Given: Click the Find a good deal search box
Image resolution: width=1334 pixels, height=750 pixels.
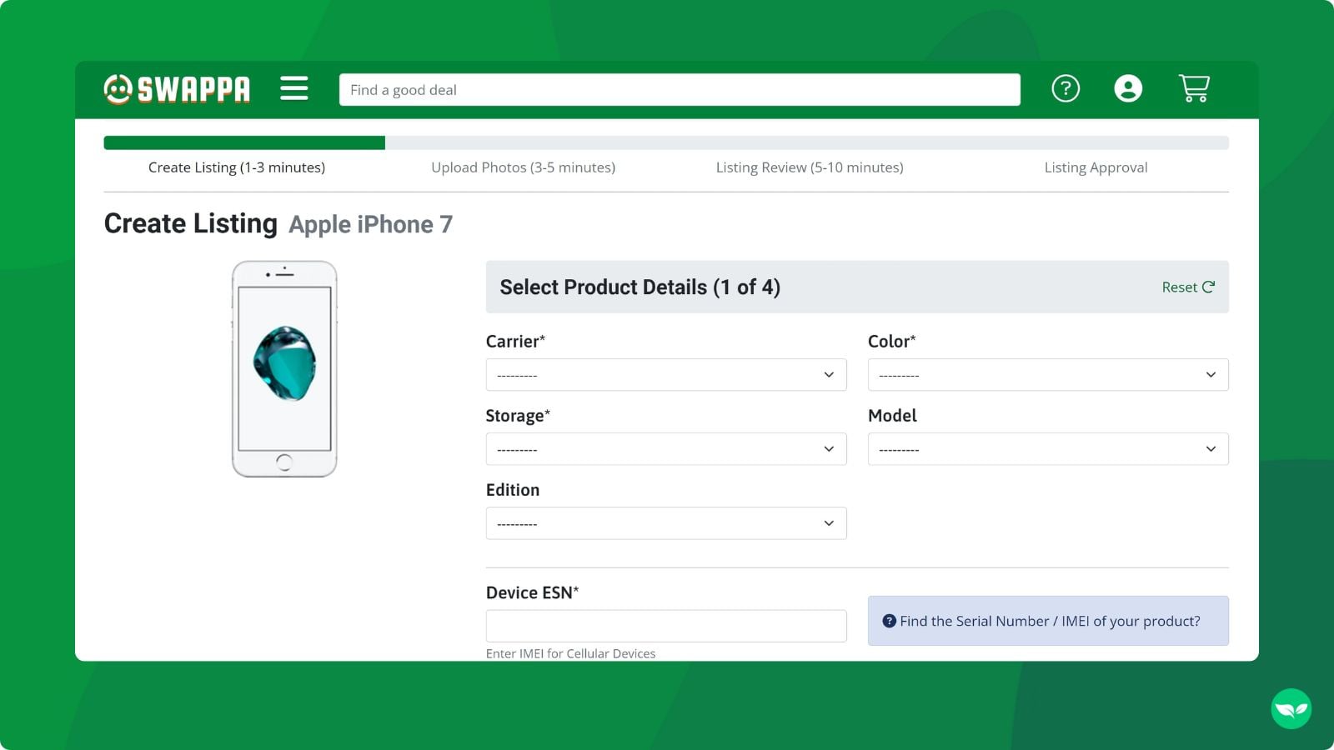Looking at the screenshot, I should coord(679,90).
